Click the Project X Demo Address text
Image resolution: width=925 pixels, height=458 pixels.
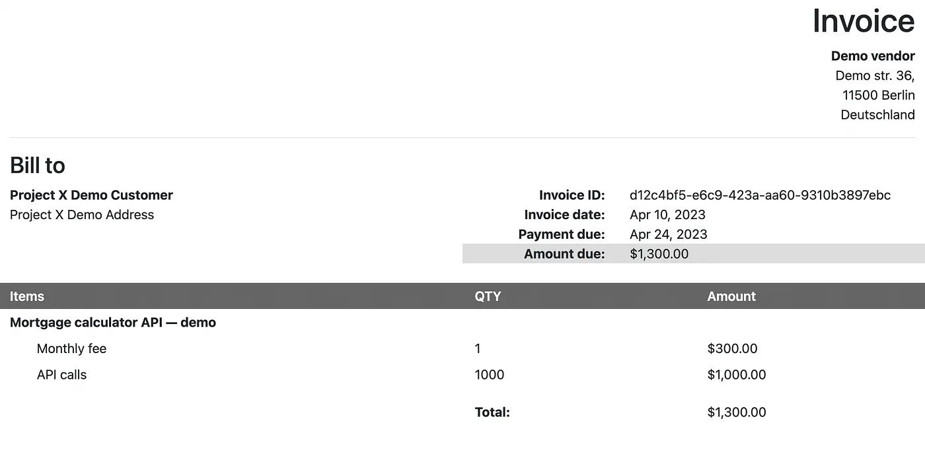click(82, 214)
